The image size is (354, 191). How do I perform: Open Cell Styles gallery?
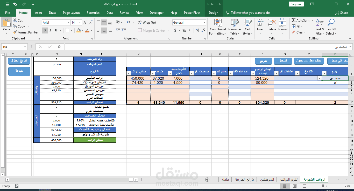(x=247, y=27)
